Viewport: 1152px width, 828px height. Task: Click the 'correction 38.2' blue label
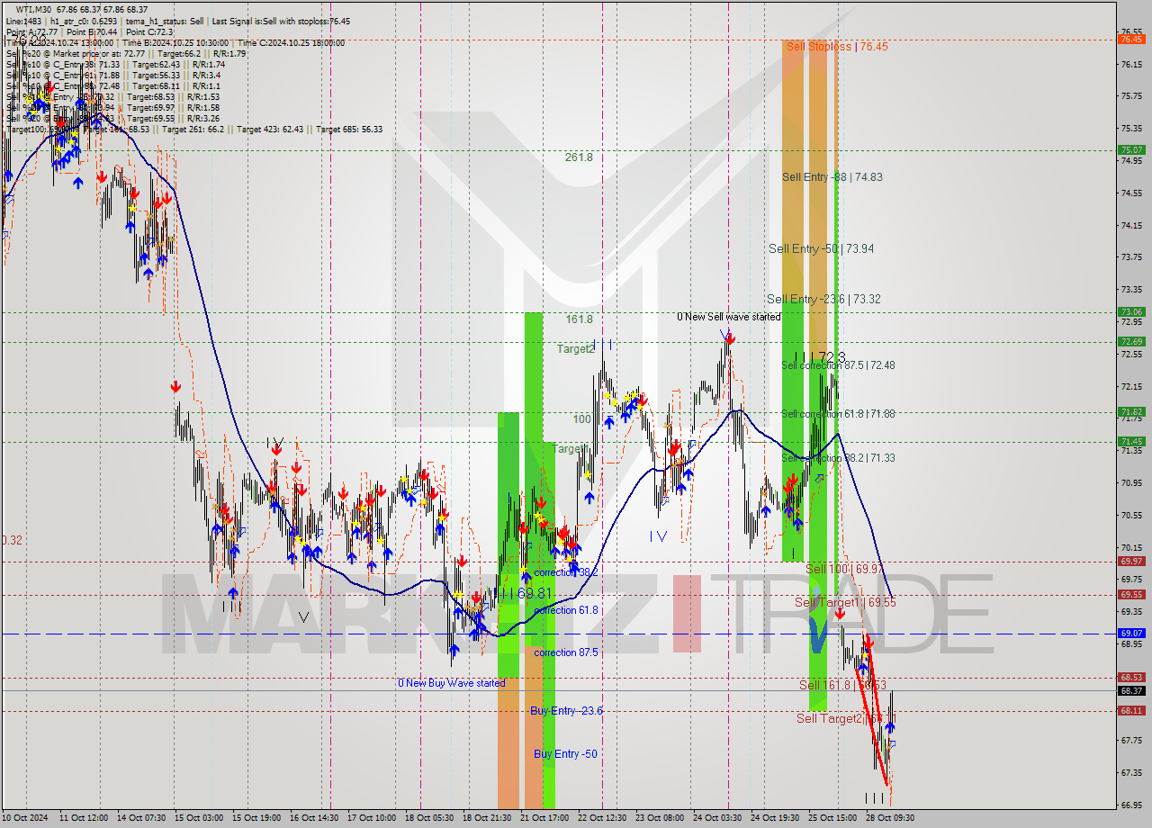tap(566, 572)
